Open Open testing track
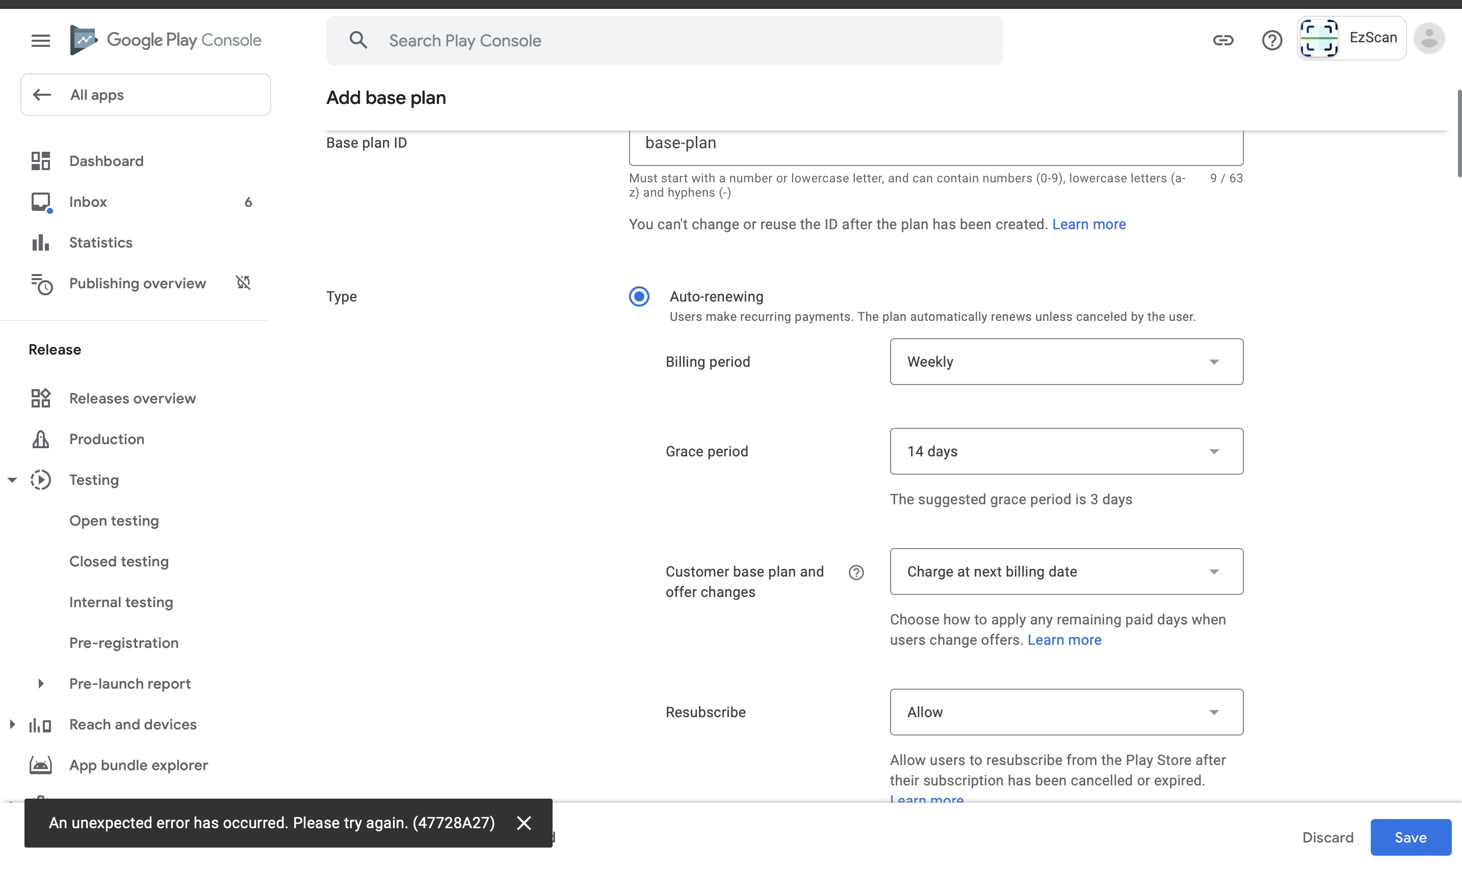Image resolution: width=1462 pixels, height=872 pixels. 114,521
